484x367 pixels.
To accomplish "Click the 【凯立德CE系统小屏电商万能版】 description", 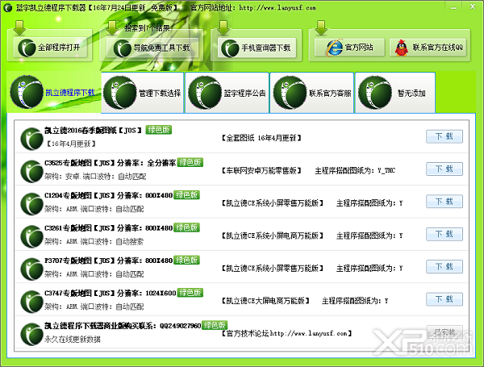I will (x=273, y=236).
